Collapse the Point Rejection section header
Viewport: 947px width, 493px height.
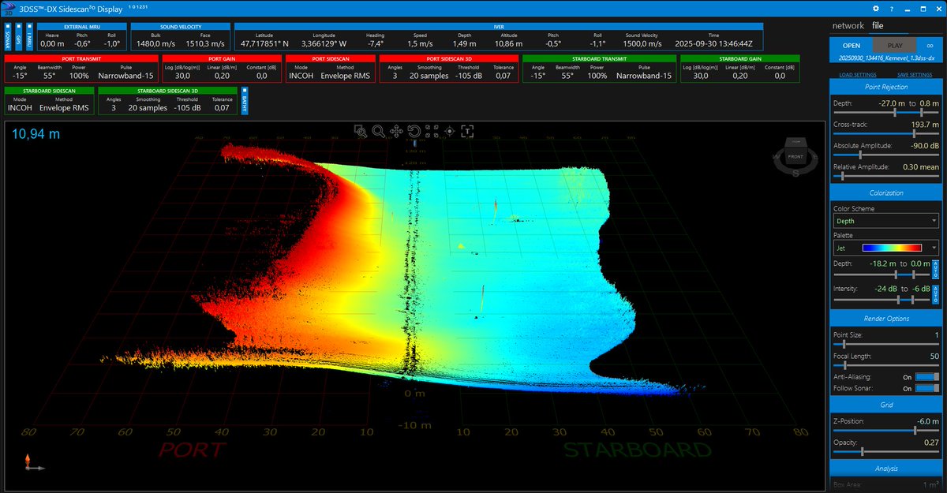pyautogui.click(x=885, y=87)
